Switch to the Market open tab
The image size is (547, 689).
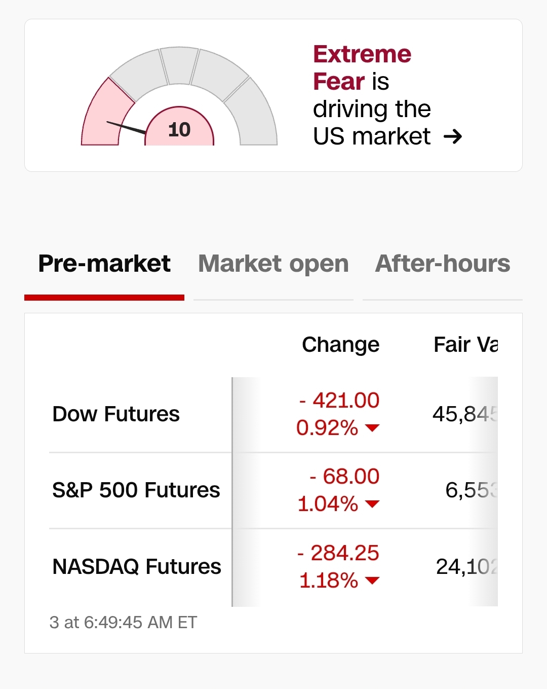coord(273,264)
